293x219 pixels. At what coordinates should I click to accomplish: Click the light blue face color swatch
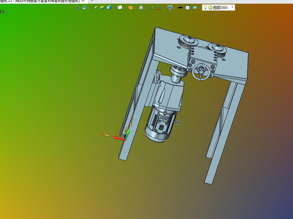point(188,8)
